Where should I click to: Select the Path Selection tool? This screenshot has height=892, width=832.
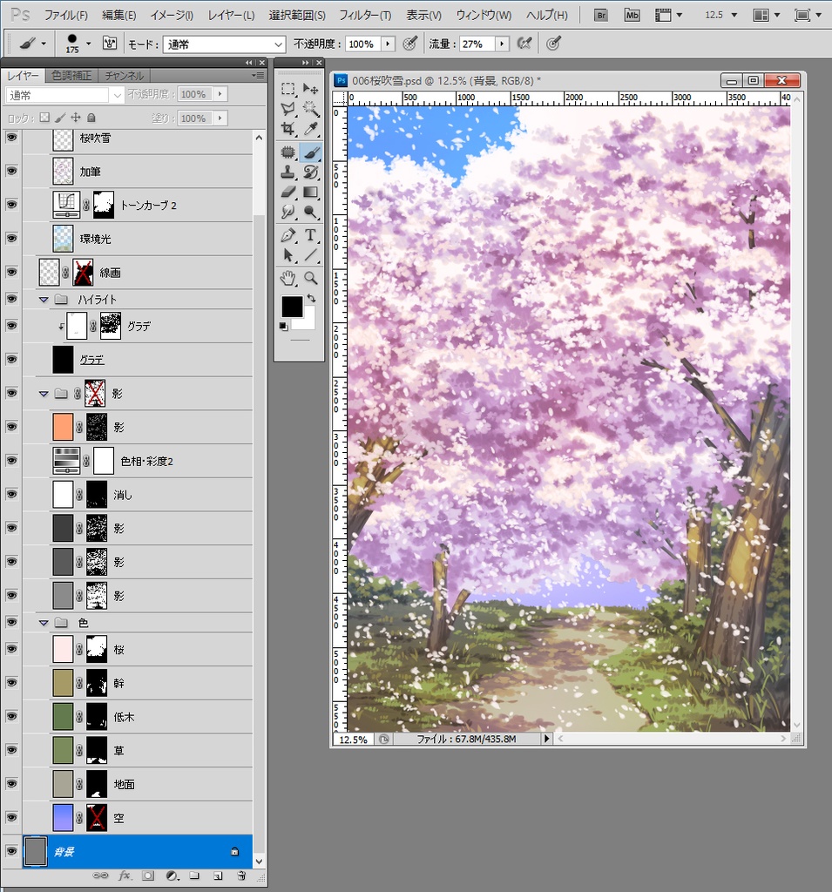click(288, 255)
